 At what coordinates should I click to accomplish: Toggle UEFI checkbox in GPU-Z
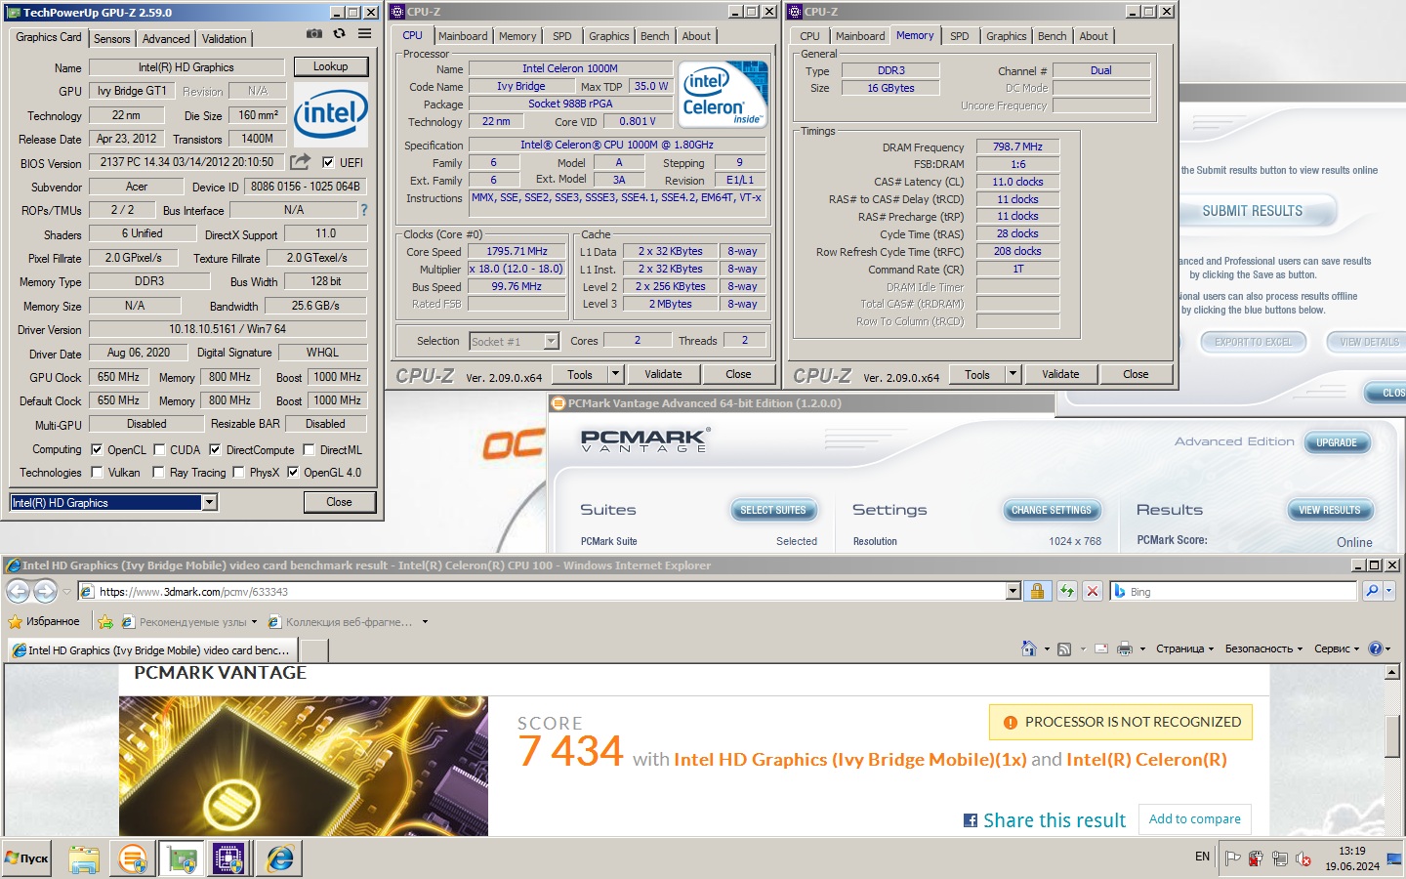pos(328,163)
